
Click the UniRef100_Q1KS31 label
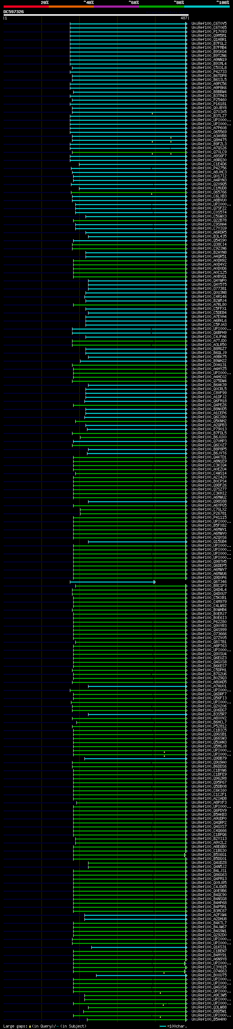coord(209,947)
